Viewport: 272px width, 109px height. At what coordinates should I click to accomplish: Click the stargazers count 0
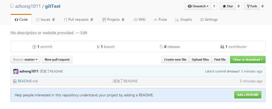click(x=238, y=6)
